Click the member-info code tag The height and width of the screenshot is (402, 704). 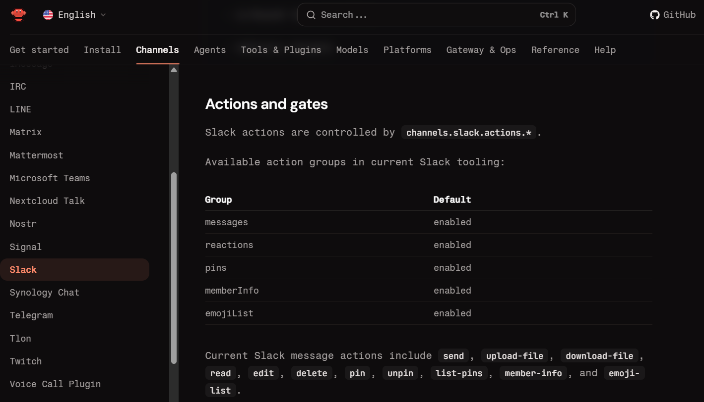[x=533, y=373]
